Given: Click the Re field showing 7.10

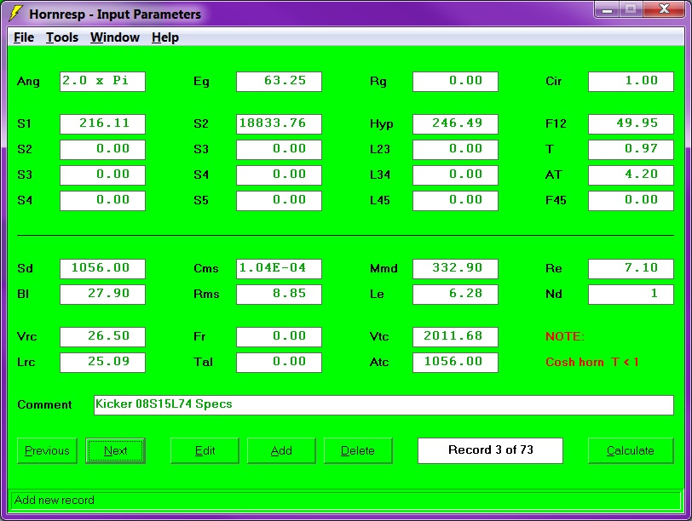Looking at the screenshot, I should 631,269.
